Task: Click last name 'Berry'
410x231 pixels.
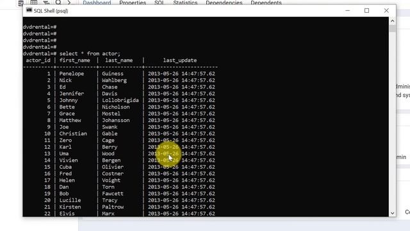Action: click(x=110, y=147)
